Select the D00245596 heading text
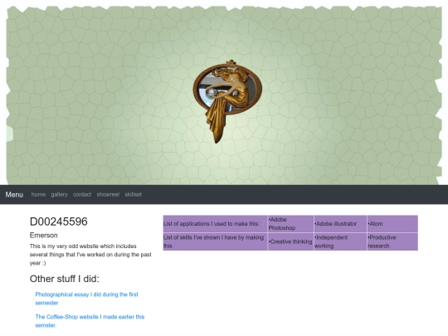The height and width of the screenshot is (336, 448). click(x=59, y=222)
